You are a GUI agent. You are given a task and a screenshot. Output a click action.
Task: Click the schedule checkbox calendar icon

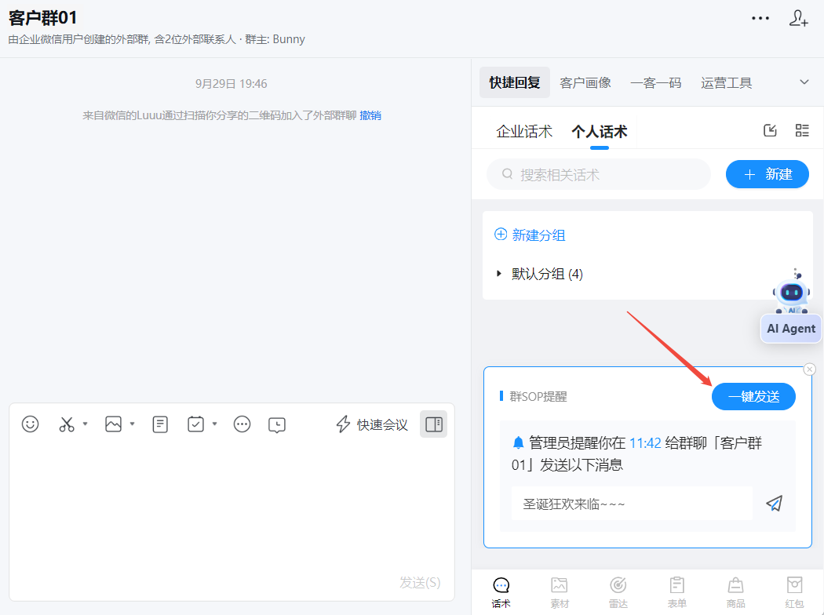(x=196, y=424)
